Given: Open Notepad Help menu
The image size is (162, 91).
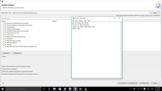Looking at the screenshot, I should click(x=89, y=21).
